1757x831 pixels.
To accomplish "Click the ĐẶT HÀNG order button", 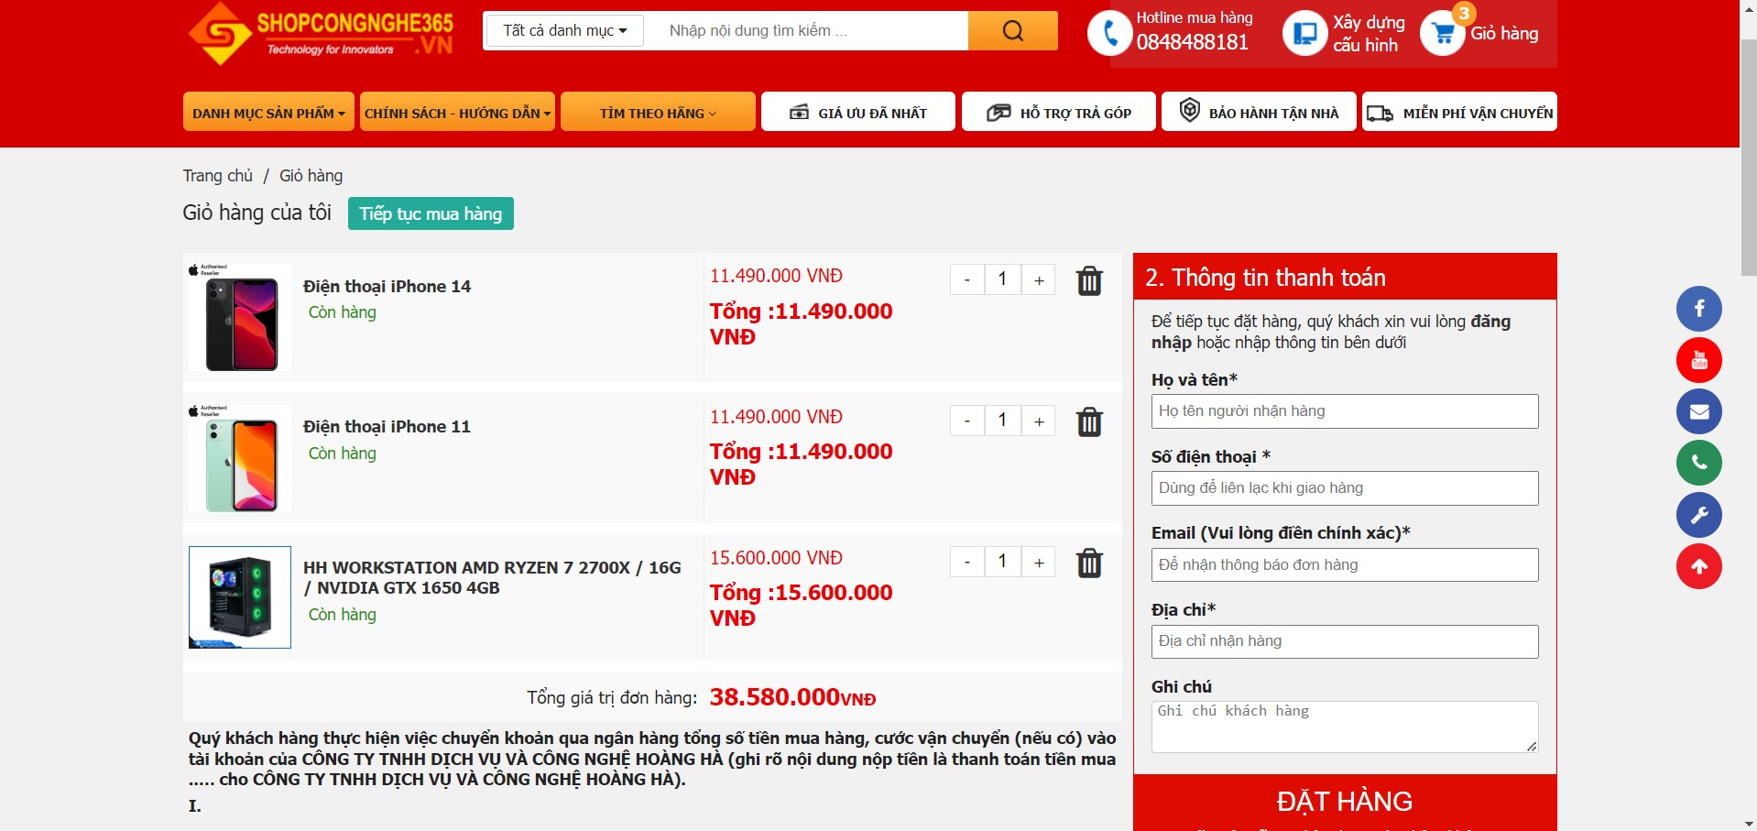I will [1345, 802].
